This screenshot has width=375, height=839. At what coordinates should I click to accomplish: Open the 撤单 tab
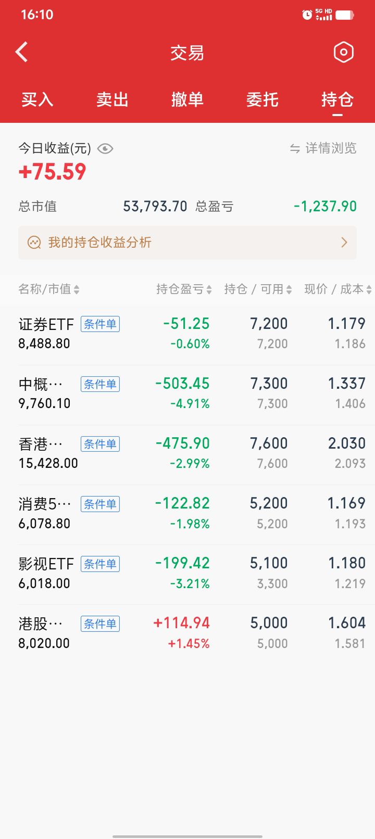[187, 99]
